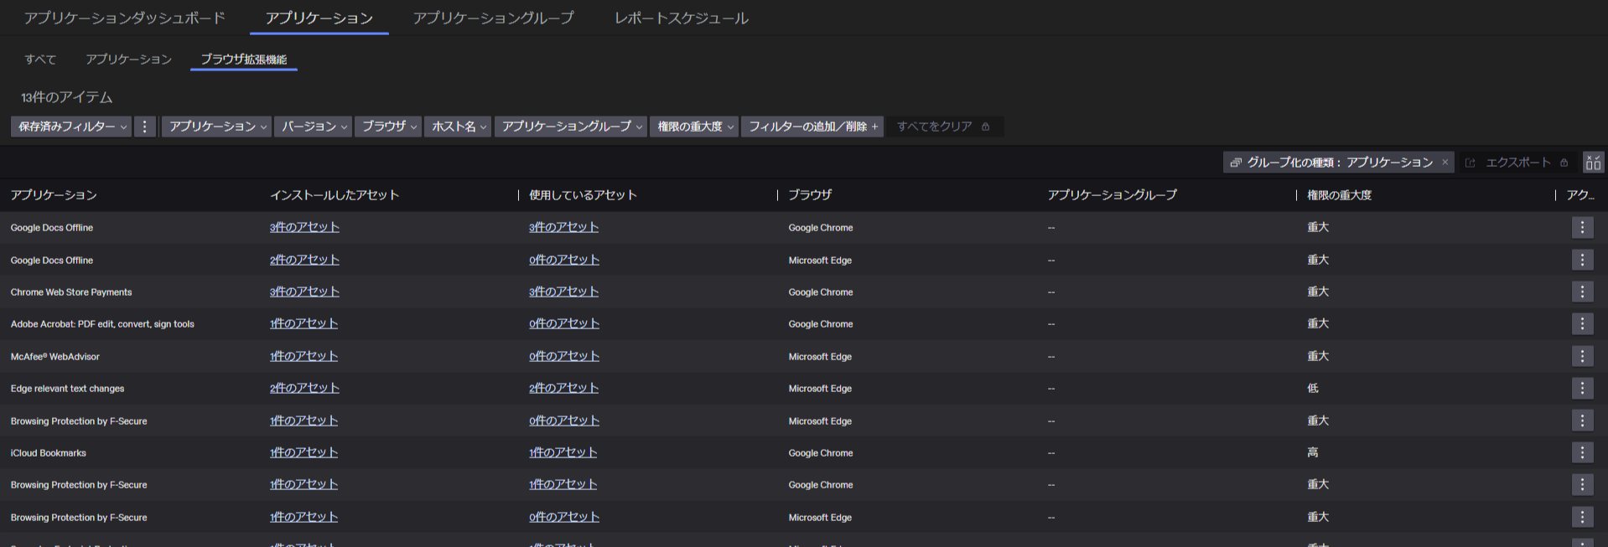Select the ブラウザ拡張機能 sub-tab
Screen dimensions: 1608x547
click(244, 59)
